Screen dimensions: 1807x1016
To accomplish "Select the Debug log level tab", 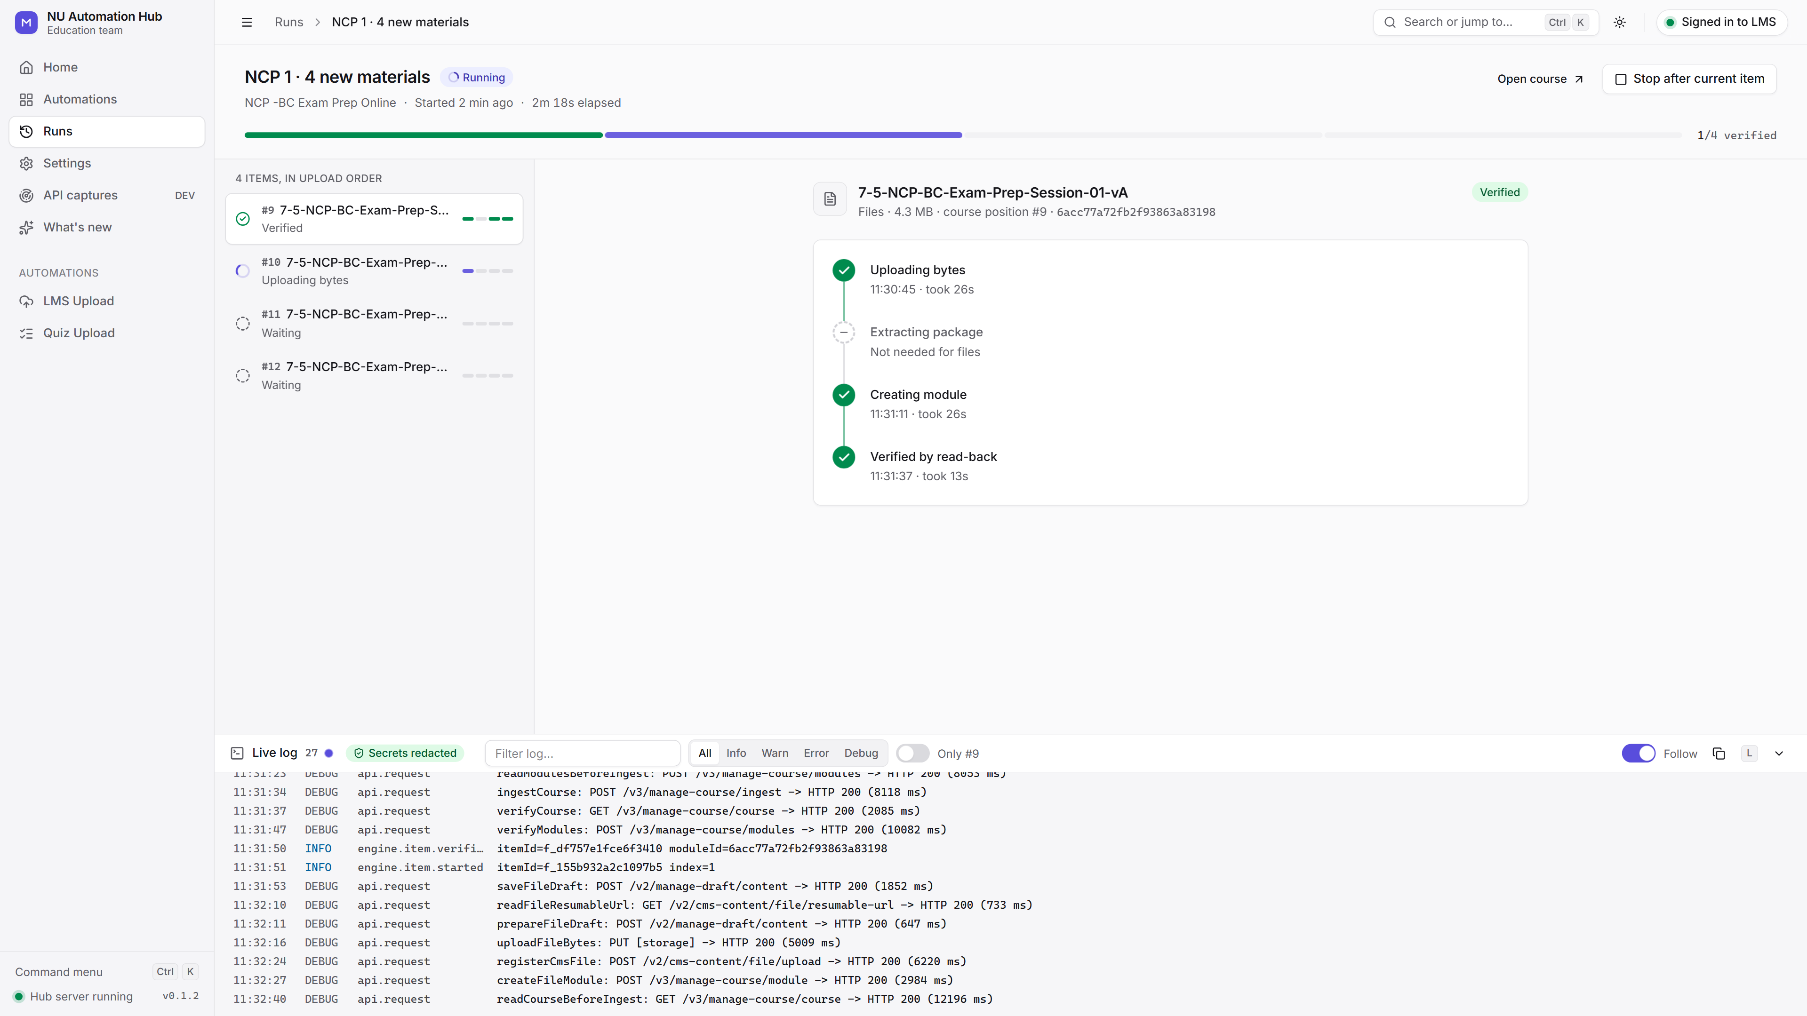I will point(861,753).
